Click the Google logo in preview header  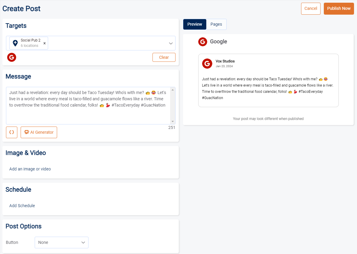coord(202,42)
